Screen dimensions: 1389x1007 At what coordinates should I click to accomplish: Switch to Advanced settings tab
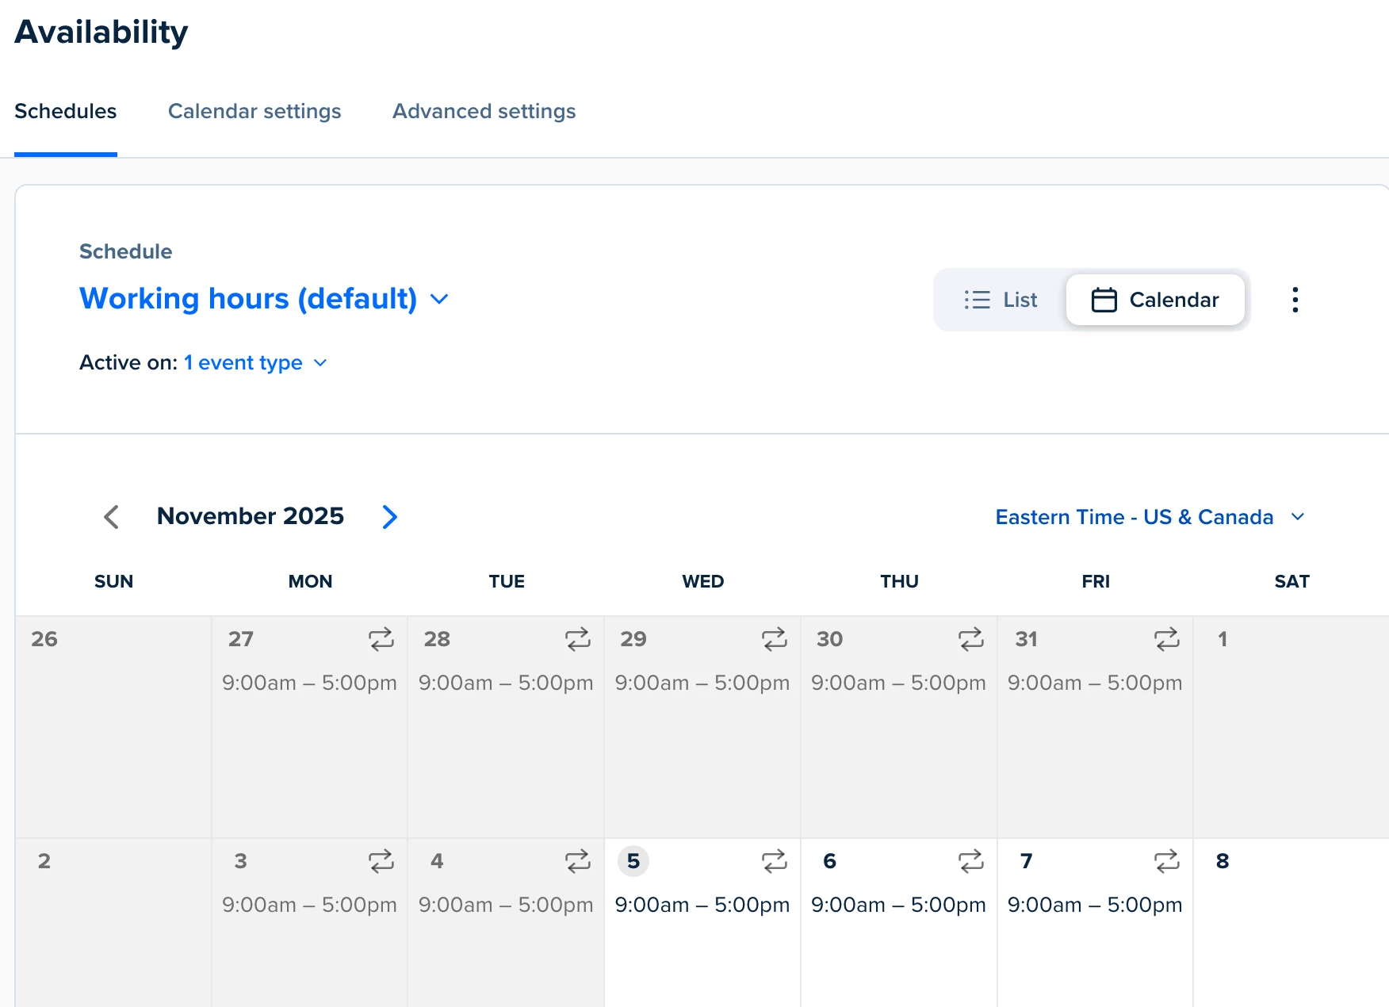[x=484, y=111]
